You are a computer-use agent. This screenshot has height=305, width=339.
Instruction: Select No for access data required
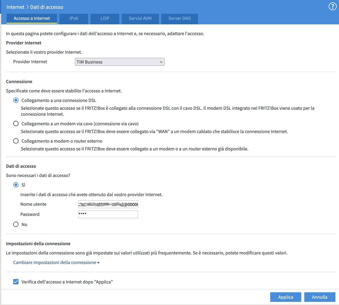tap(16, 225)
